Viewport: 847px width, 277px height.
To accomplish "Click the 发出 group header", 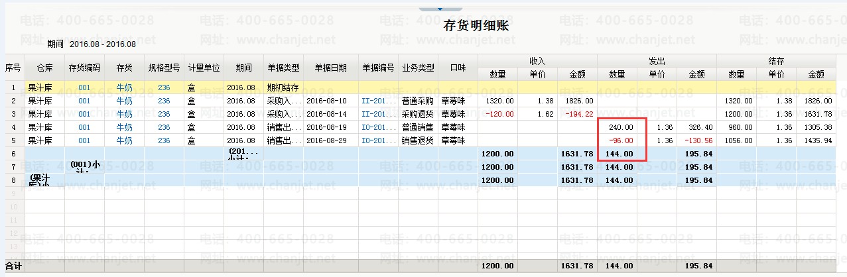I will pos(657,61).
